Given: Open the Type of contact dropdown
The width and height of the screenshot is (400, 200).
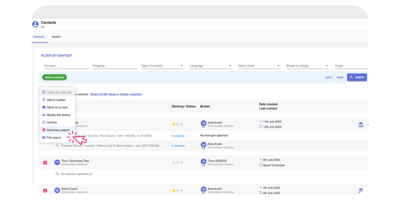Looking at the screenshot, I should pyautogui.click(x=162, y=66).
